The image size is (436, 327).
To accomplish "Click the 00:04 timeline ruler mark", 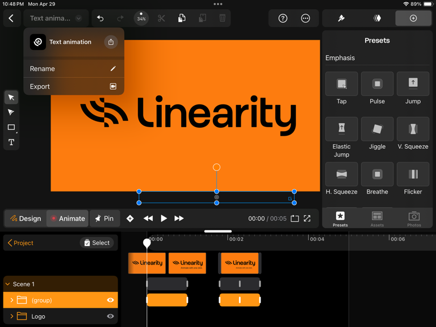I will [x=317, y=239].
